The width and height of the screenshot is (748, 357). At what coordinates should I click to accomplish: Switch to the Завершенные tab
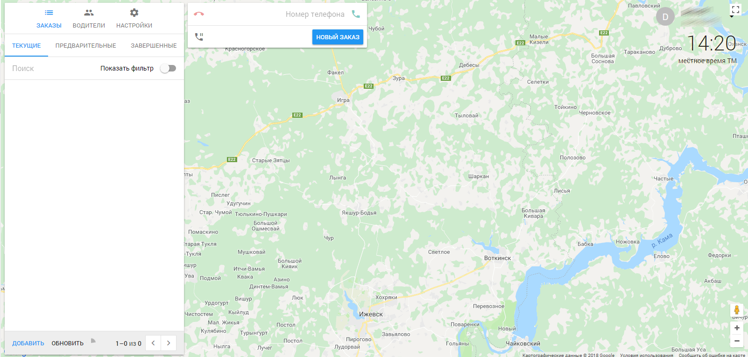[154, 46]
